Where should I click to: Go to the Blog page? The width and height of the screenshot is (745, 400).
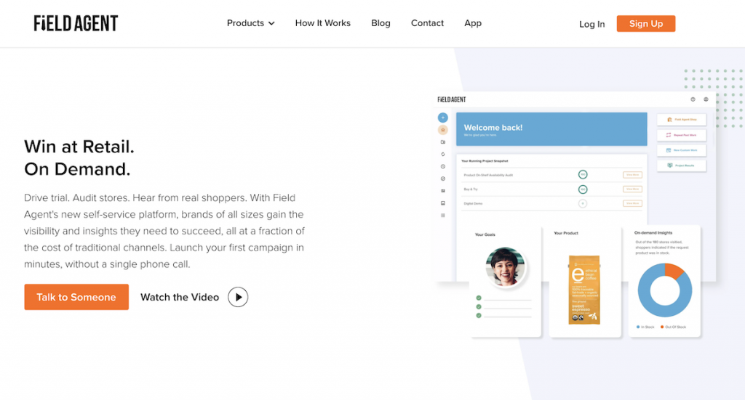(x=381, y=23)
